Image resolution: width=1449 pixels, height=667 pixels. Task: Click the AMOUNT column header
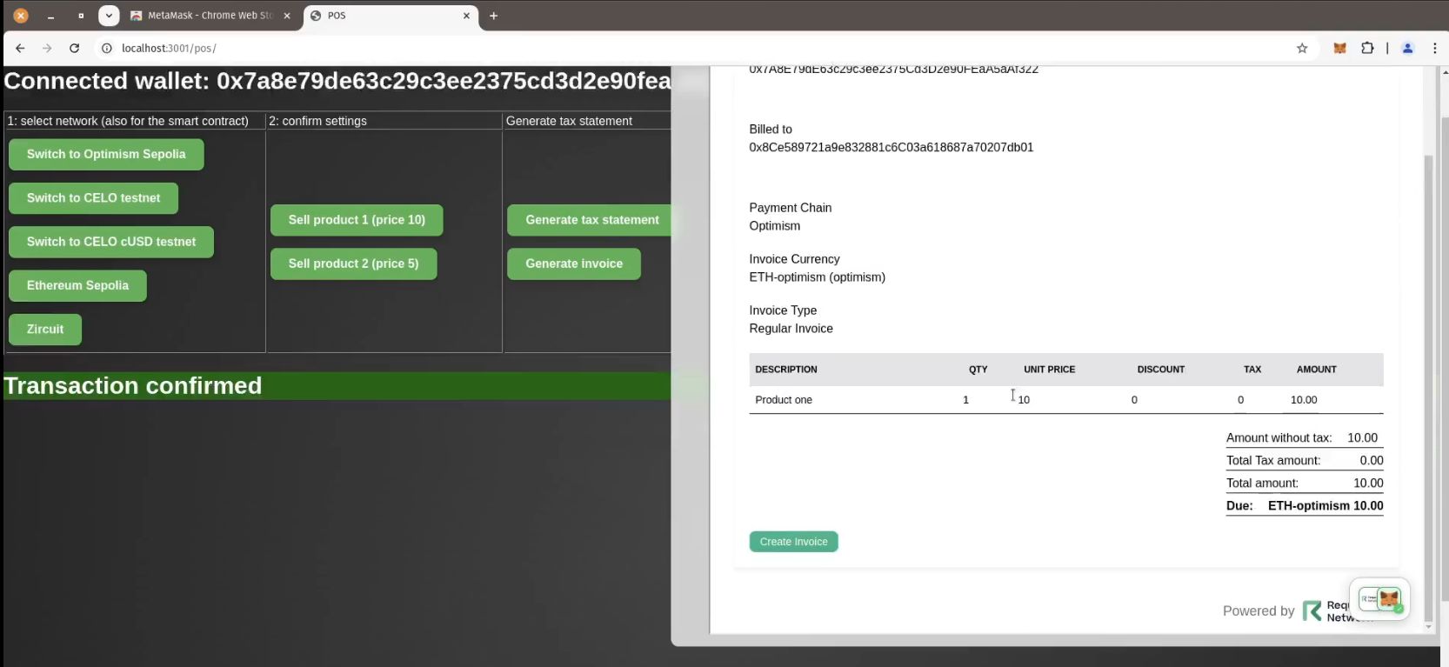tap(1317, 370)
